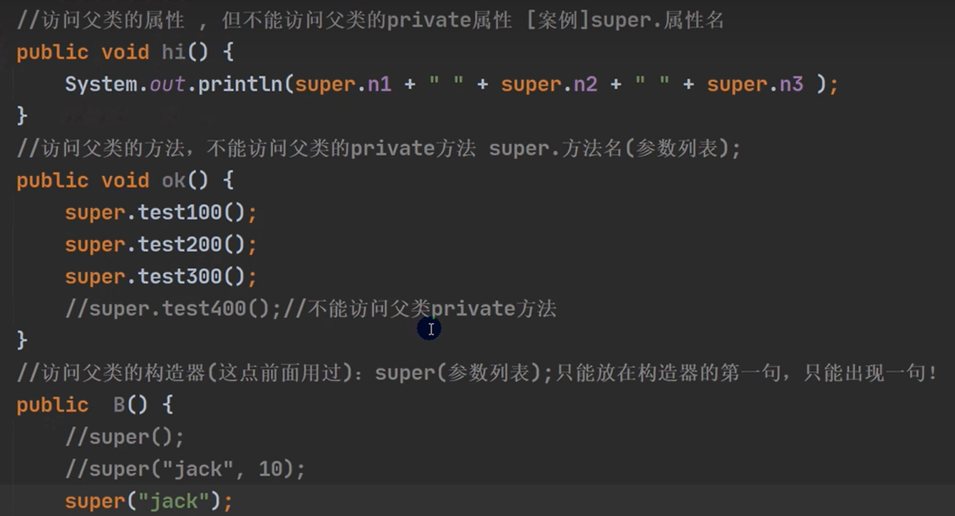
Task: Click the method name ok
Action: (x=173, y=180)
